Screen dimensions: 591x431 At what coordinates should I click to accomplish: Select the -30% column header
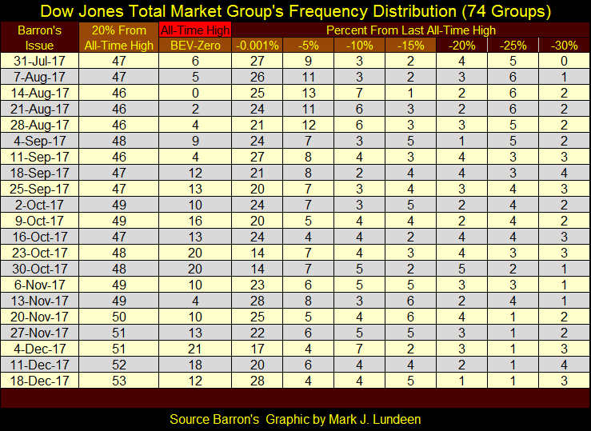click(x=563, y=45)
